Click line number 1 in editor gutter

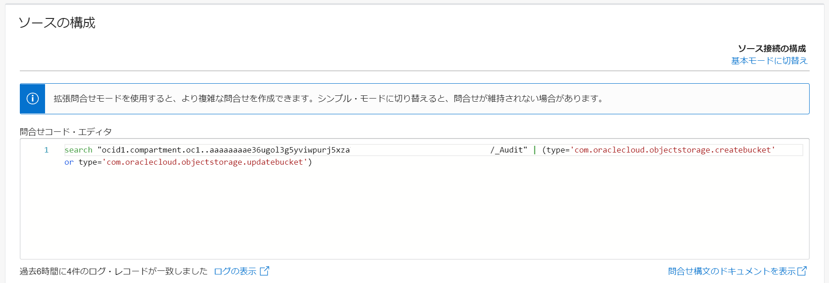(46, 150)
